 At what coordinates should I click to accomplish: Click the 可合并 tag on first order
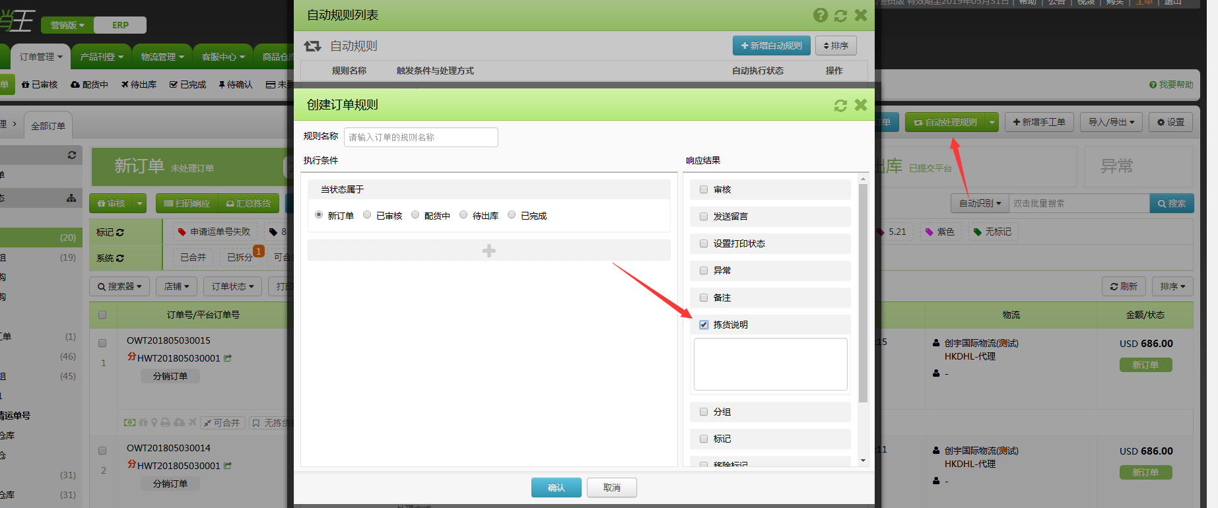click(x=222, y=423)
